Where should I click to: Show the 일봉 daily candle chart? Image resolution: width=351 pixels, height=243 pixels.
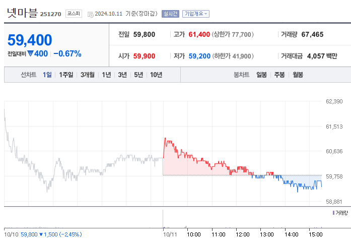click(262, 75)
